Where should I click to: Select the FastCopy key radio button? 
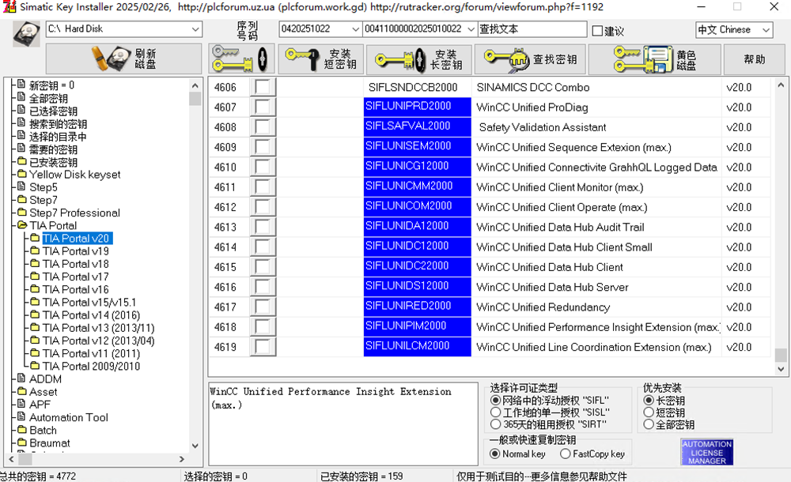[x=566, y=454]
